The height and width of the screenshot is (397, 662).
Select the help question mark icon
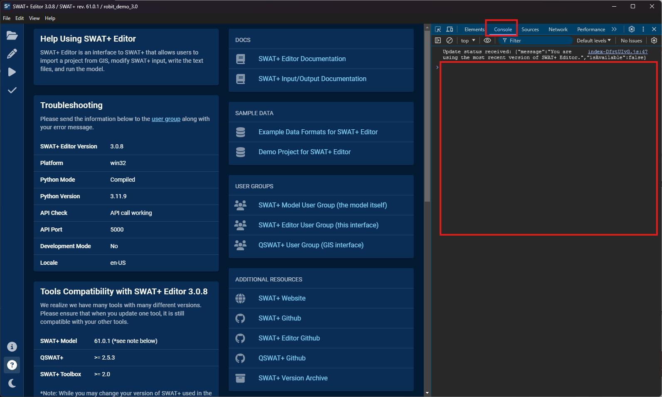coord(12,365)
